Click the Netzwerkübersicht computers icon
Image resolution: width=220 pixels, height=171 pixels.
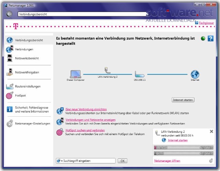[x=10, y=58]
